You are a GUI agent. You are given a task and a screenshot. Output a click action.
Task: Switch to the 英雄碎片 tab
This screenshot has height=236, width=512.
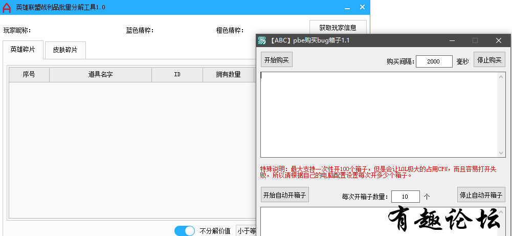click(23, 50)
